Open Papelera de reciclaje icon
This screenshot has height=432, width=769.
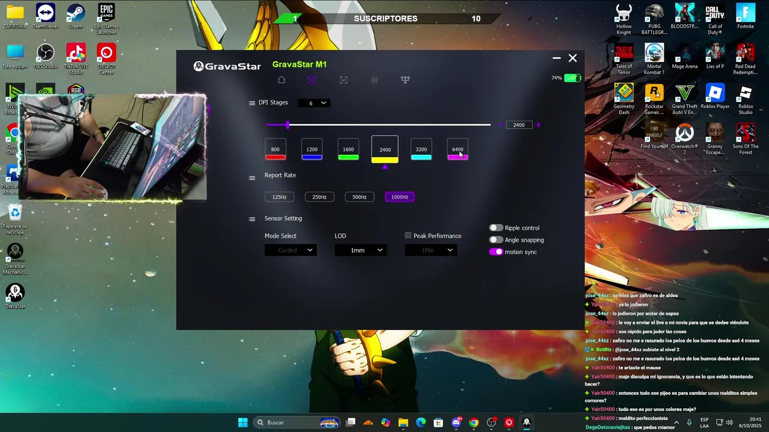pos(15,220)
